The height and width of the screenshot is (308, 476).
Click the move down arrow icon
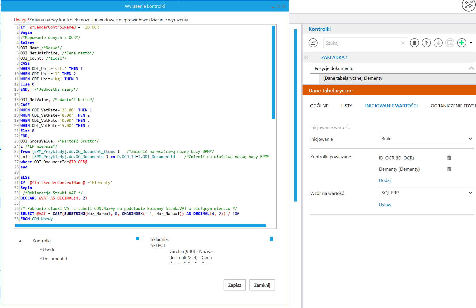point(438,43)
